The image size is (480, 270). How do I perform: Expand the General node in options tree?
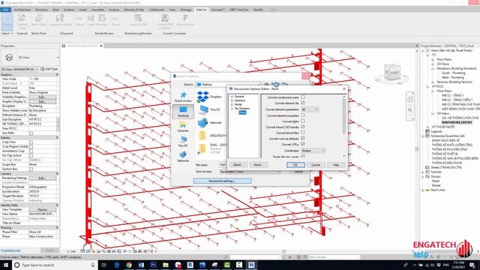[232, 97]
